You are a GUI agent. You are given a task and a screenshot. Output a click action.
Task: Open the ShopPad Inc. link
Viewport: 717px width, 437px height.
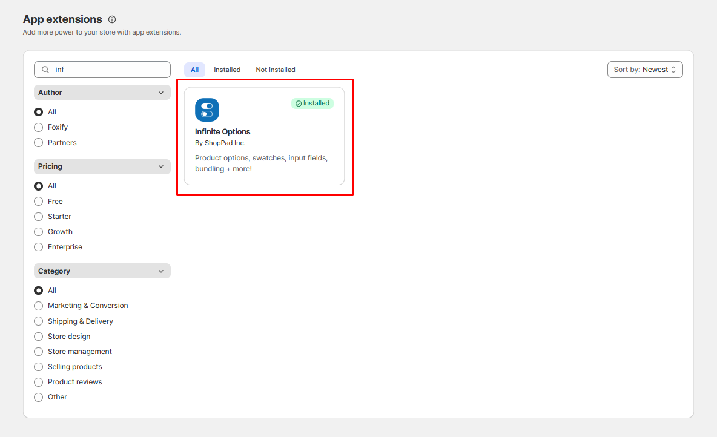[225, 143]
